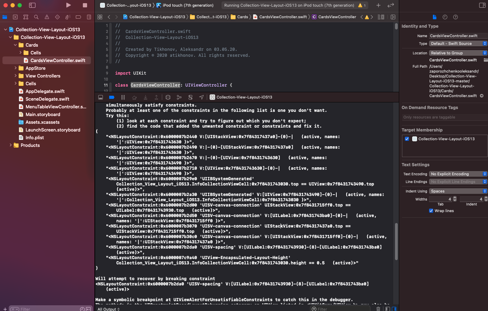Click the Step Over debug button

[x=134, y=97]
